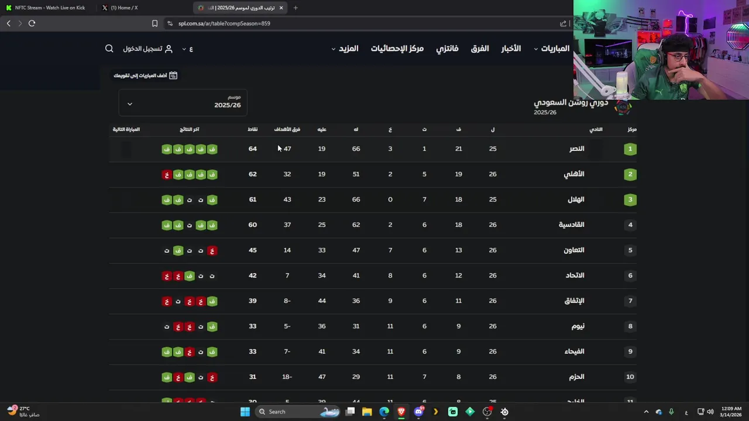Expand the المباريات menu chevron
The width and height of the screenshot is (749, 421).
point(536,49)
